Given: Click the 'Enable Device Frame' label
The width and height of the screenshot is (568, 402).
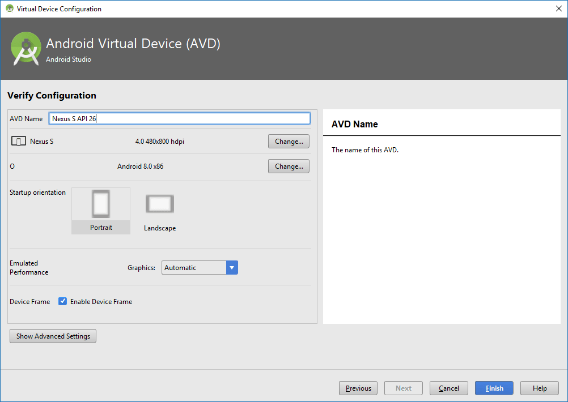Looking at the screenshot, I should pos(101,302).
